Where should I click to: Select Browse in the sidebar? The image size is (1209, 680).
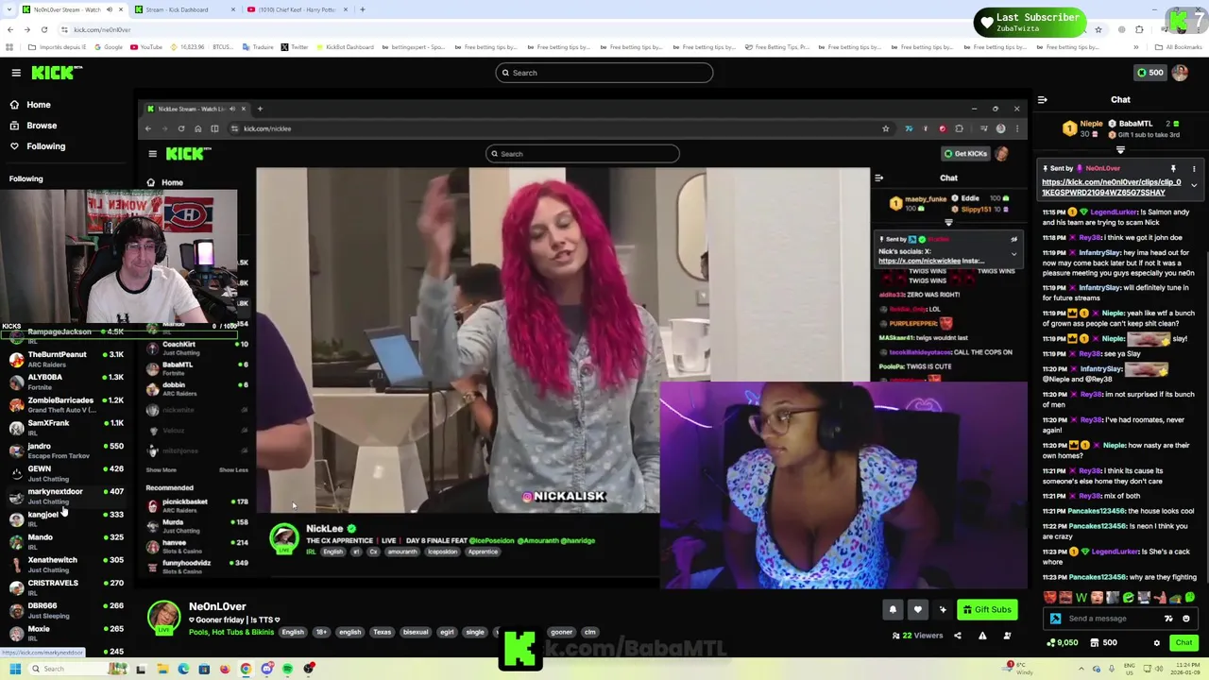(33, 126)
